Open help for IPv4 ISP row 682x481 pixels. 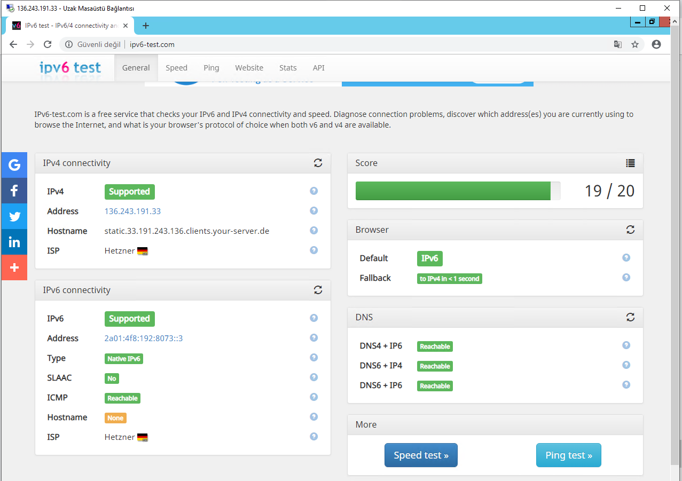(313, 250)
